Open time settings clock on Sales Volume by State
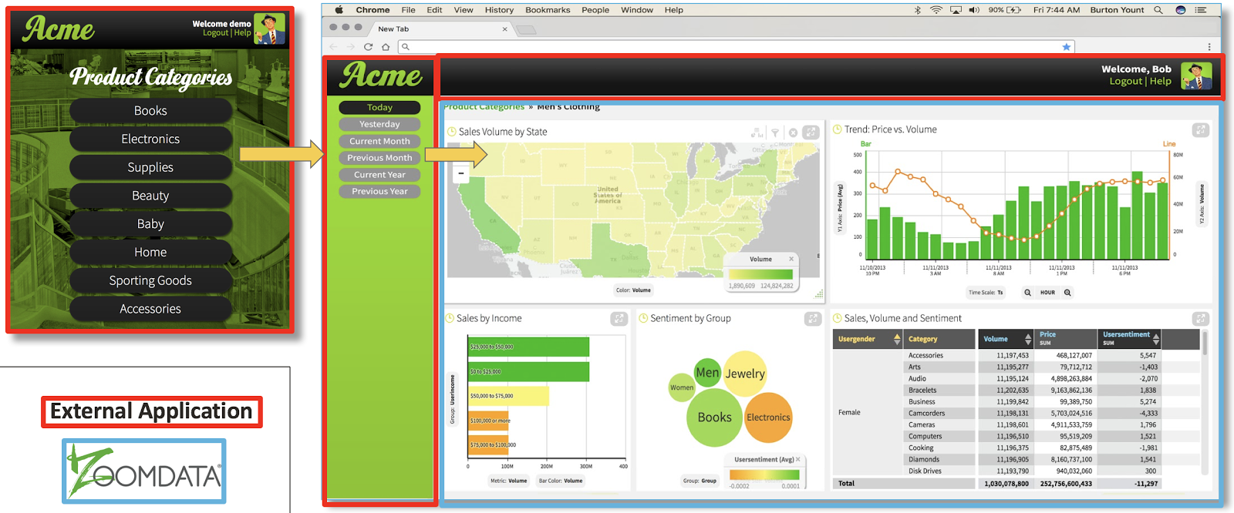 tap(452, 132)
